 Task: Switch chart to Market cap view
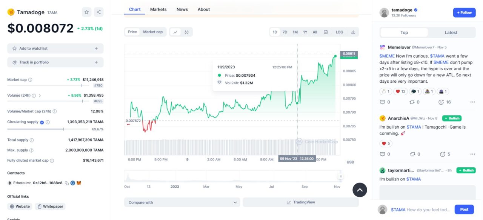pyautogui.click(x=153, y=32)
